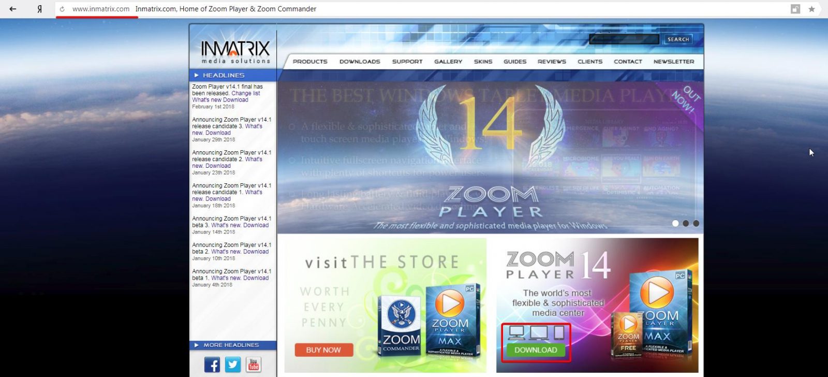This screenshot has width=828, height=377.
Task: Click the Buy Now button
Action: pos(323,350)
